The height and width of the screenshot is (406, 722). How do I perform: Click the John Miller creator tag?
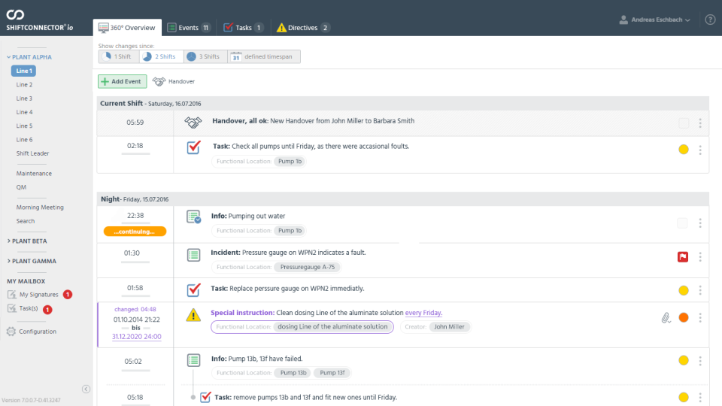click(449, 327)
